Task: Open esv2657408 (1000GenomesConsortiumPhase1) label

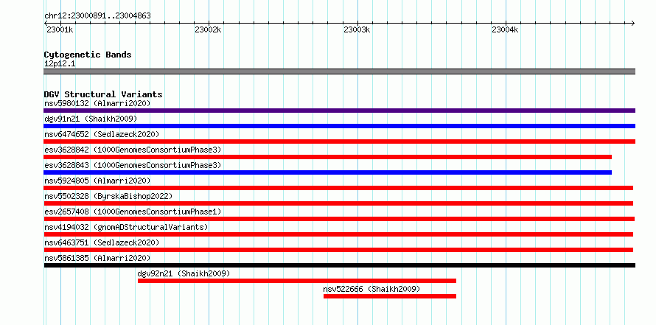Action: (x=133, y=212)
